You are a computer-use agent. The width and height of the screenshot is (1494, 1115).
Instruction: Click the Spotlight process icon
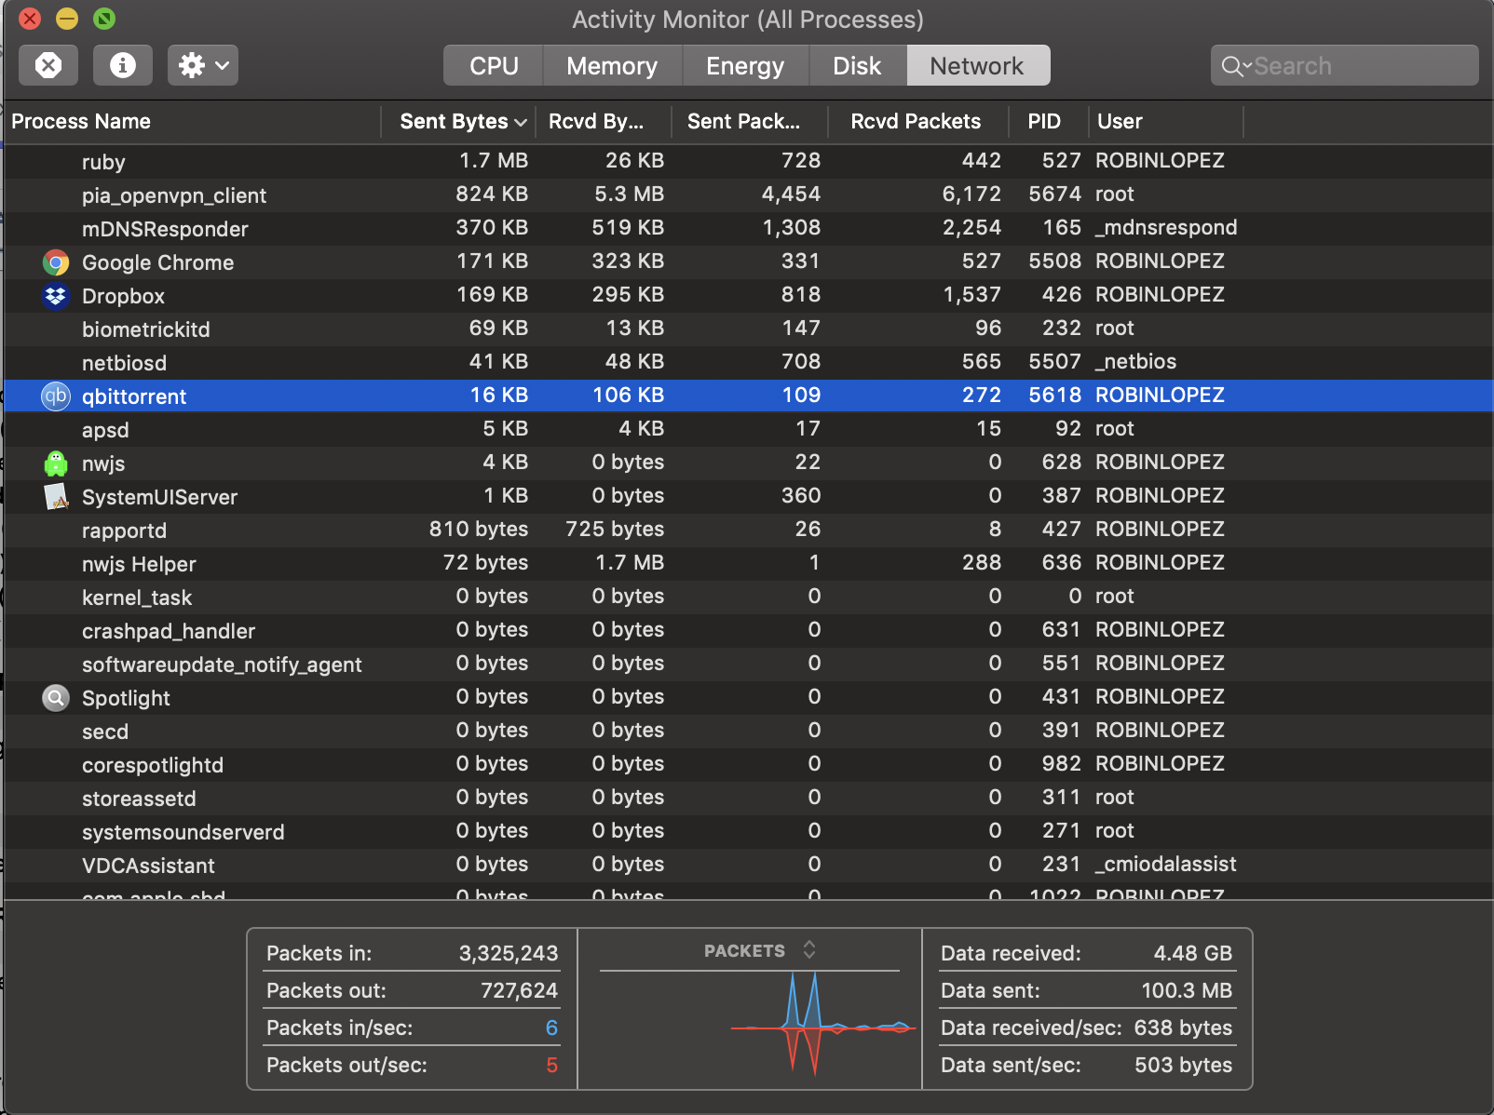[56, 698]
